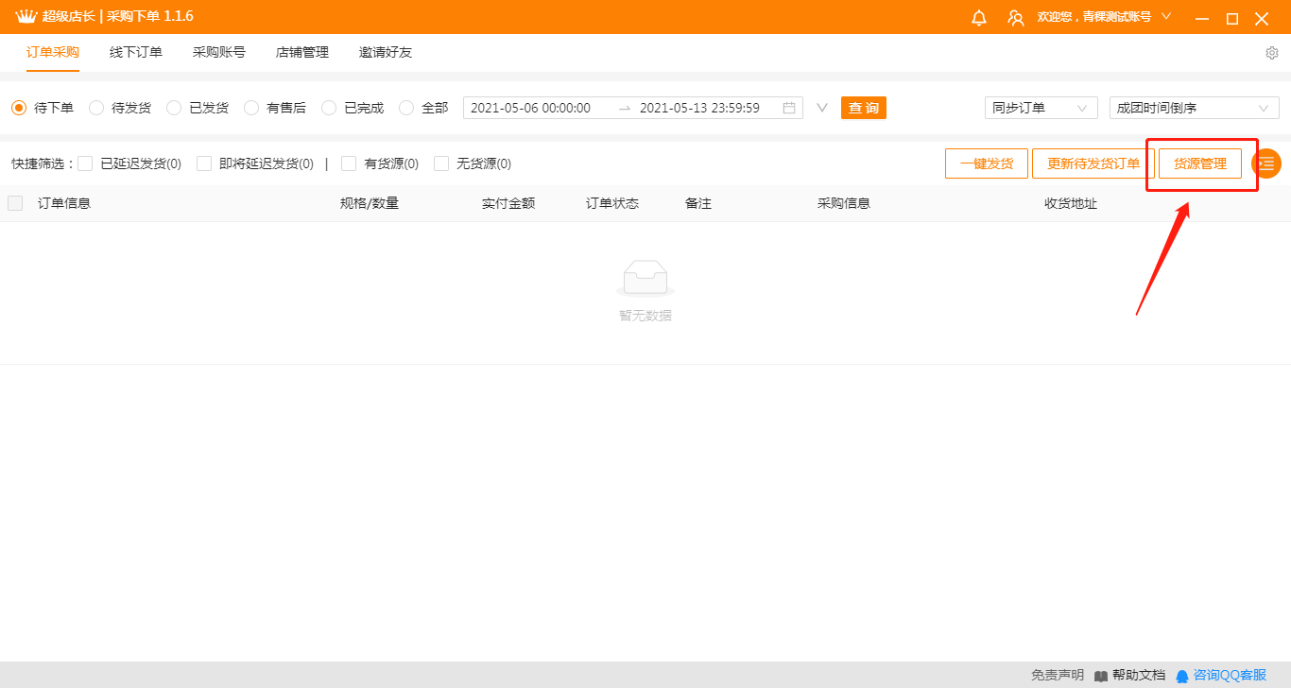This screenshot has height=688, width=1291.
Task: Expand the account menu arrow beside username
Action: click(x=1166, y=16)
